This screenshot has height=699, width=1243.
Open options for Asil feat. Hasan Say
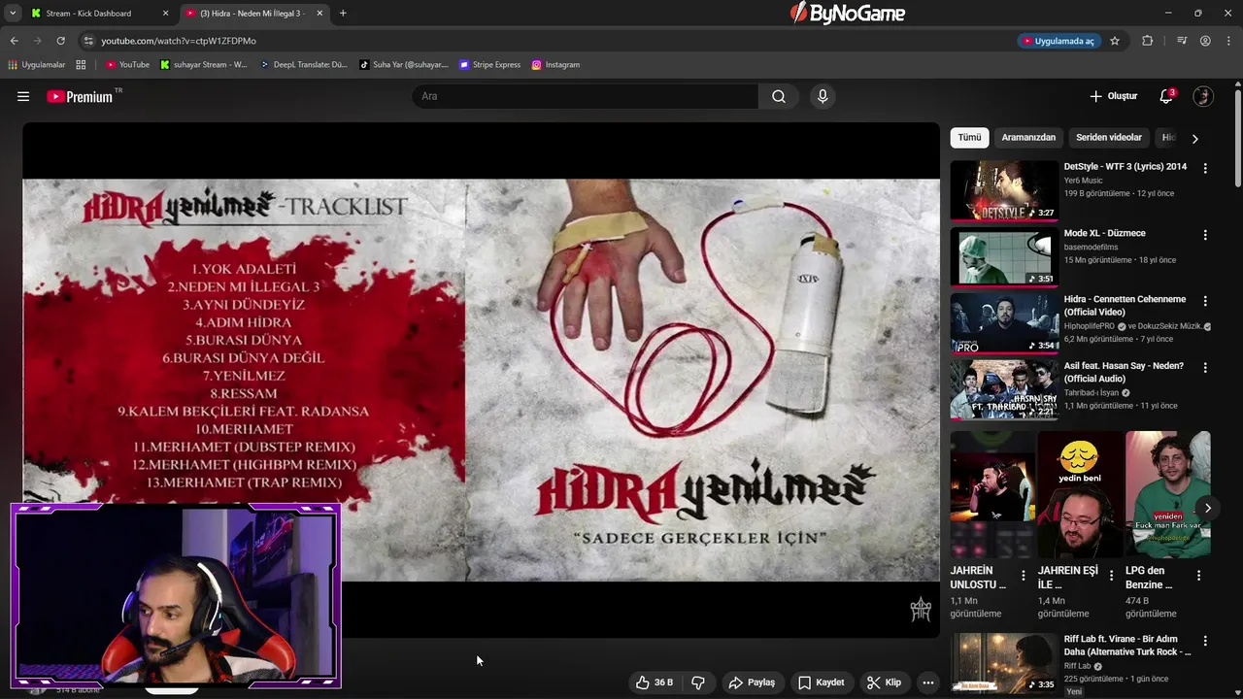[1205, 368]
